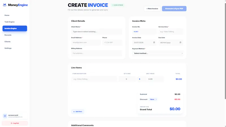Image resolution: width=226 pixels, height=127 pixels.
Task: Click the discount amount -$0.00
Action: coord(177,99)
